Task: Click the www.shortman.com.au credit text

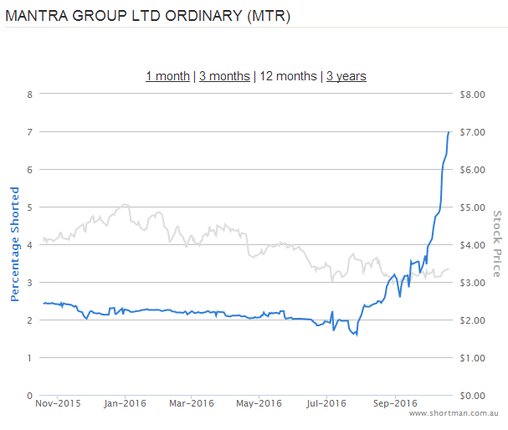Action: point(454,413)
